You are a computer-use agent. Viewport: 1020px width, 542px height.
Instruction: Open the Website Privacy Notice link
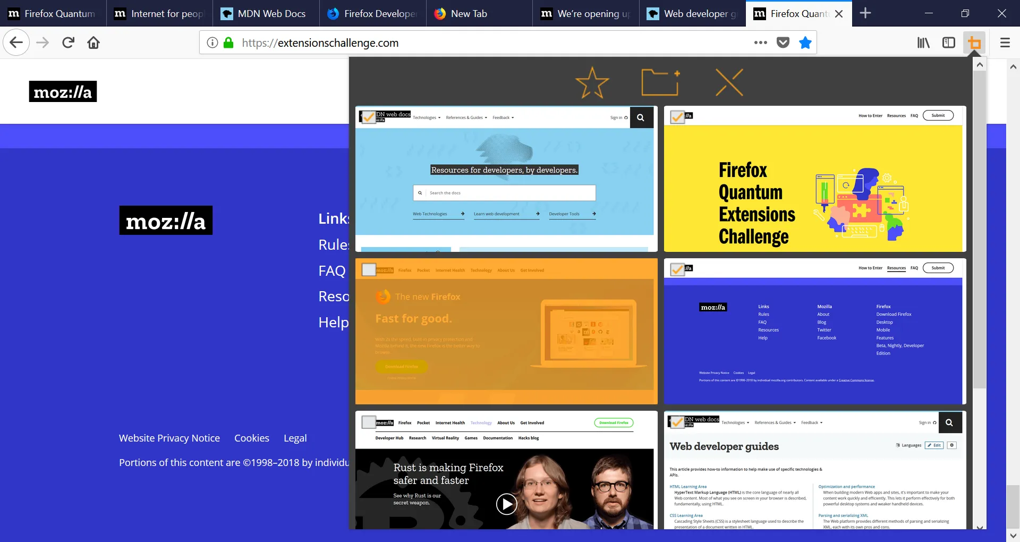pyautogui.click(x=169, y=438)
